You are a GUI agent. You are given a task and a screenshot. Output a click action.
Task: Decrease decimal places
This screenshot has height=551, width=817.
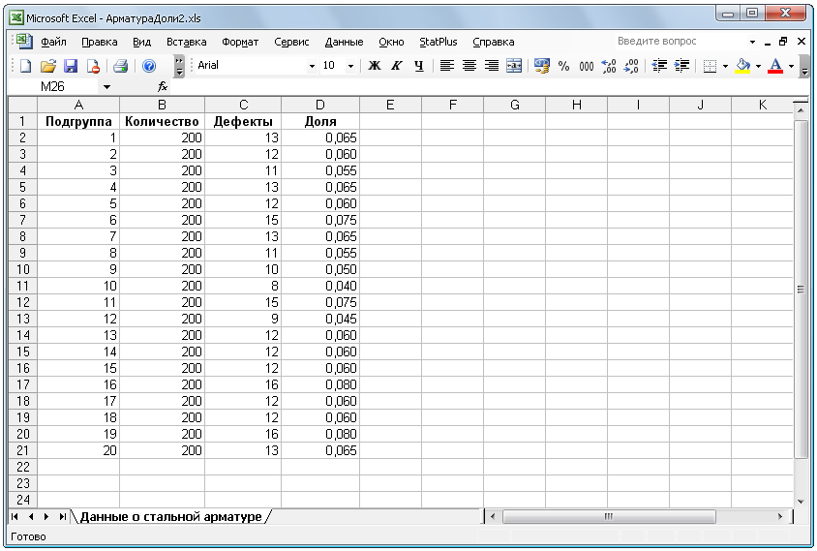pos(631,66)
